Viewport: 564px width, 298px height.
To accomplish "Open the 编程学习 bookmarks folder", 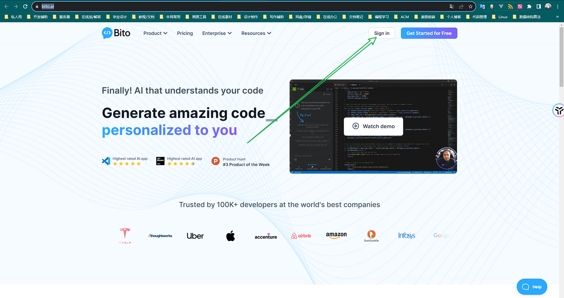I will [x=379, y=17].
